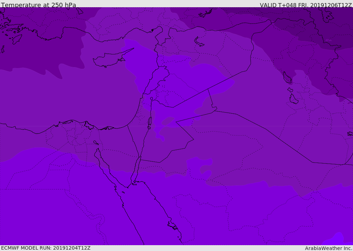This screenshot has width=353, height=251.
Task: Click the 'ECMWF MODEL RUN: 20191204T12Z' footer text
Action: (x=46, y=248)
